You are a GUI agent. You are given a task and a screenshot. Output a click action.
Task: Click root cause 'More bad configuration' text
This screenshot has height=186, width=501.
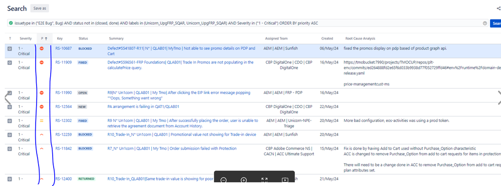tap(397, 120)
